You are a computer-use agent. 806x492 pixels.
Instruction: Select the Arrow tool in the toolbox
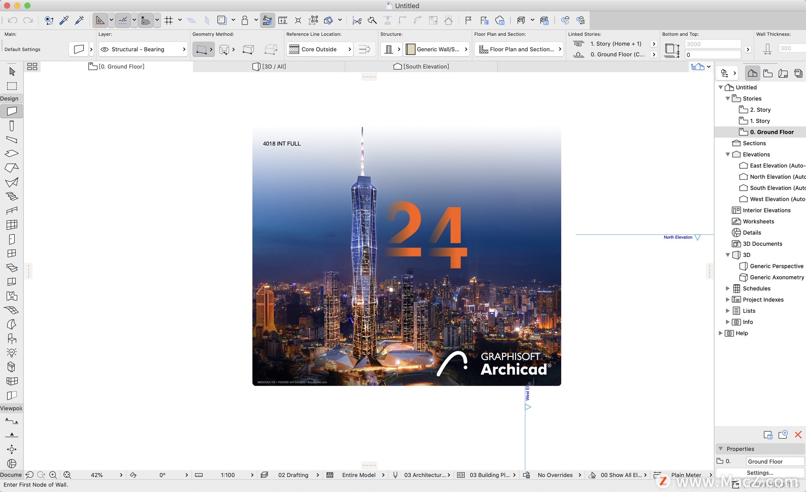(12, 72)
